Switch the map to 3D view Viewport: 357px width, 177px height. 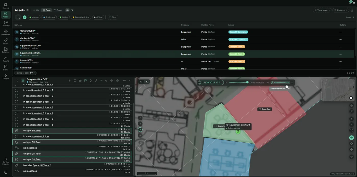pyautogui.click(x=141, y=82)
